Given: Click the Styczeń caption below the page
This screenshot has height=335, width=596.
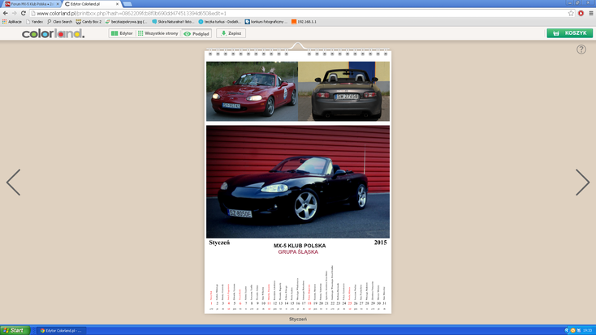Looking at the screenshot, I should click(298, 319).
